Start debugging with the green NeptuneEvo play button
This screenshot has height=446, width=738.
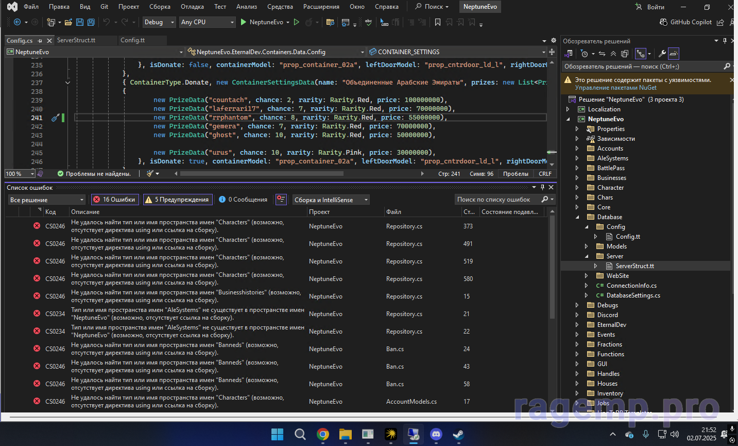244,22
